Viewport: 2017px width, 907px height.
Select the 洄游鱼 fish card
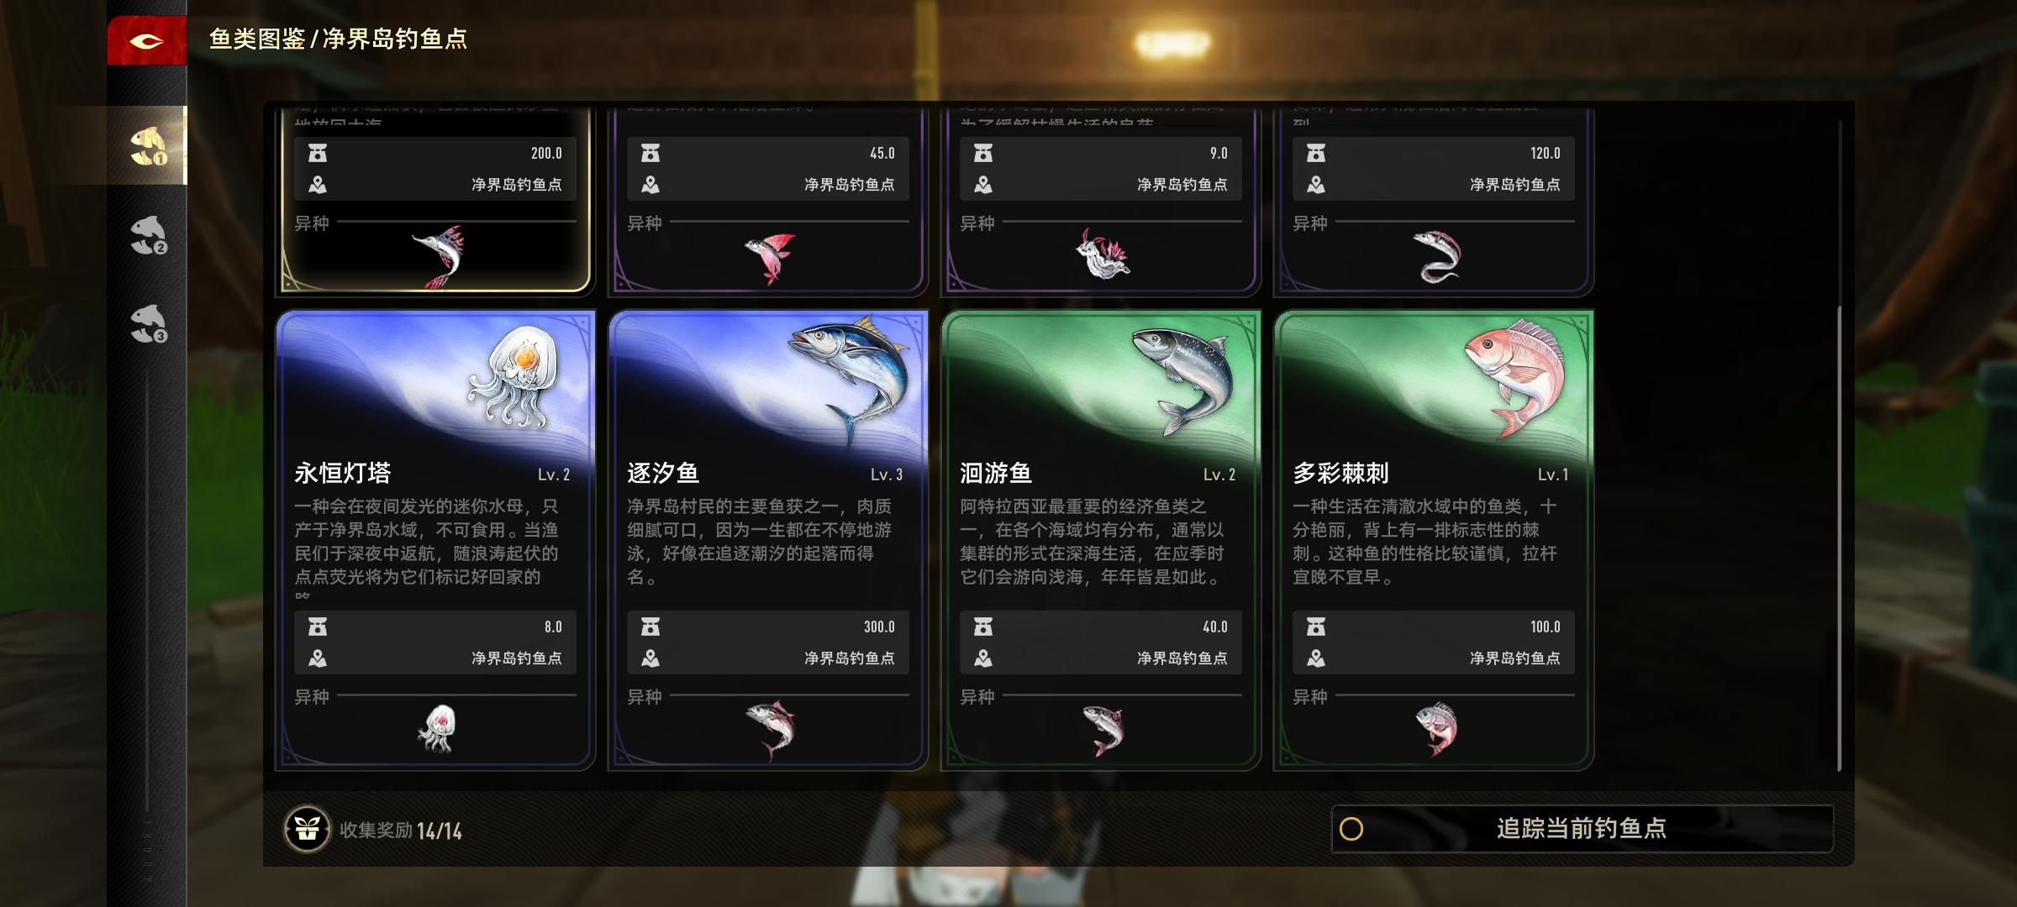(1101, 540)
